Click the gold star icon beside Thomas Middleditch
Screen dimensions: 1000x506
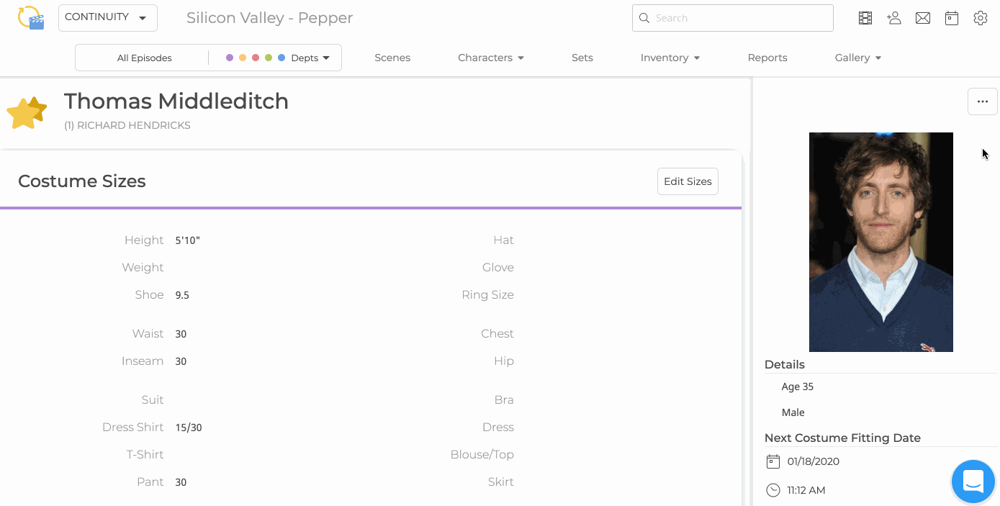click(27, 113)
